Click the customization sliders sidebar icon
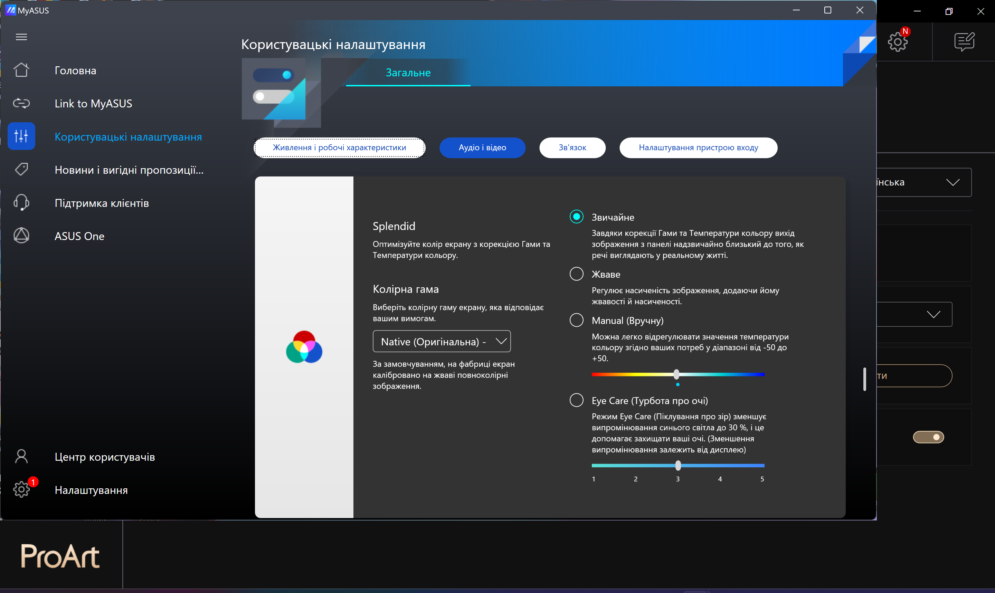Screen dimensions: 995x593 (x=21, y=136)
